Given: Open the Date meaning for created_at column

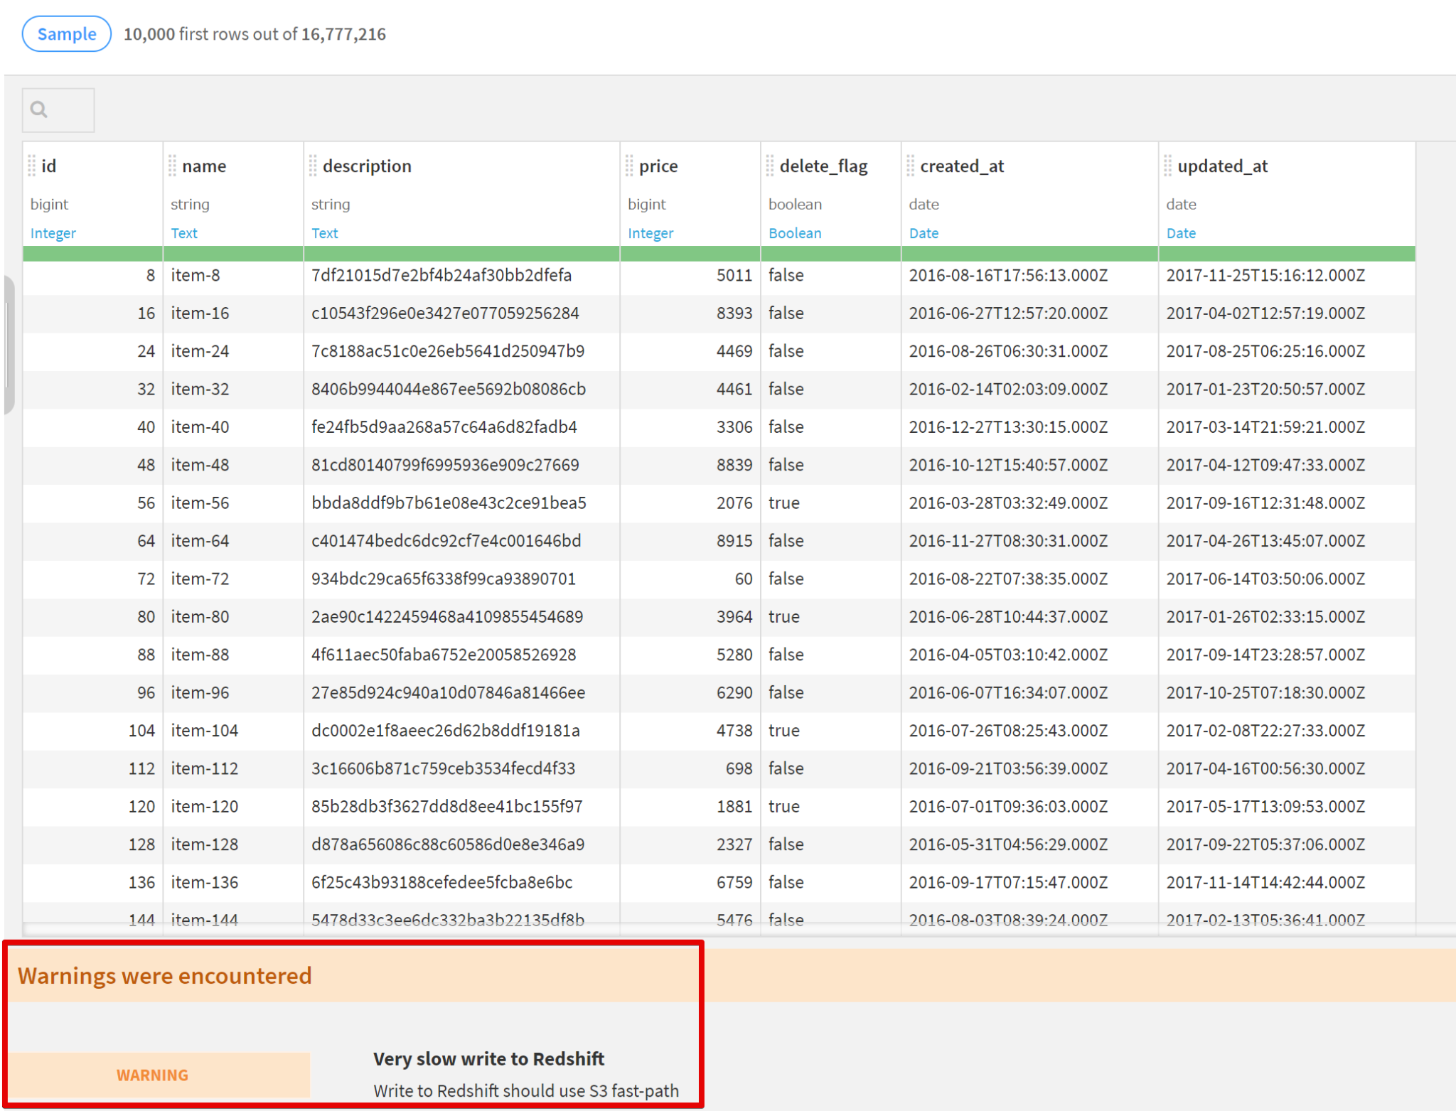Looking at the screenshot, I should pyautogui.click(x=924, y=233).
